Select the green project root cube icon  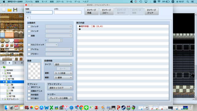click(4, 67)
